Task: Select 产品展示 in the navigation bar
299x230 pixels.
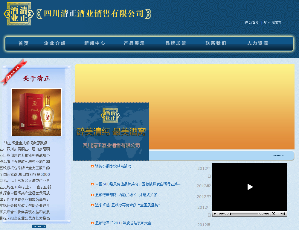Action: click(x=134, y=43)
